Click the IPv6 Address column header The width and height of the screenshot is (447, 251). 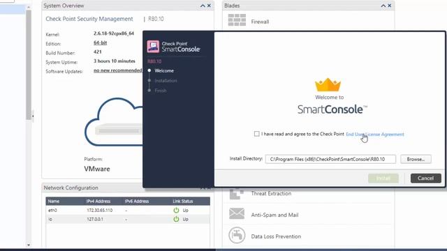pos(137,201)
